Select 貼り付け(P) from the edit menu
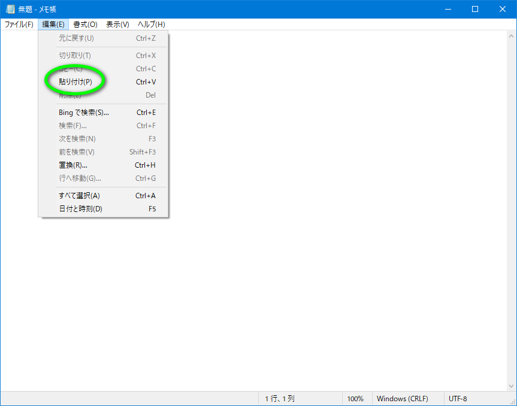Screen dimensions: 517x406 [75, 82]
